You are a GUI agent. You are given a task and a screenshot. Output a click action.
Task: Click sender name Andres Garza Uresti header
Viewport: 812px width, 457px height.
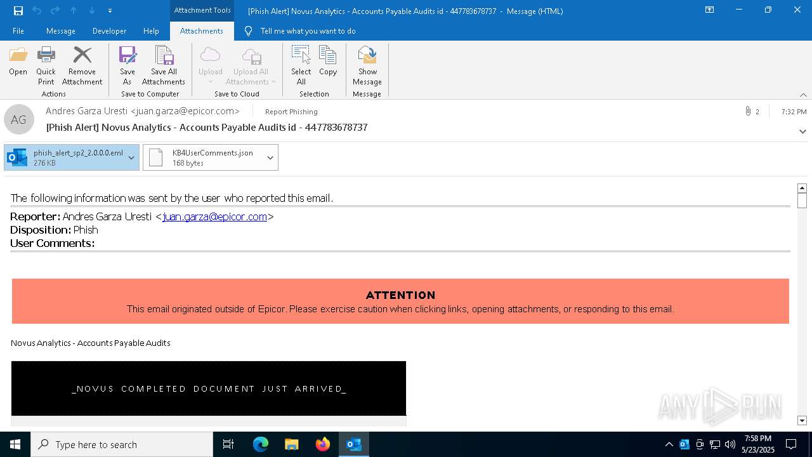(x=143, y=111)
